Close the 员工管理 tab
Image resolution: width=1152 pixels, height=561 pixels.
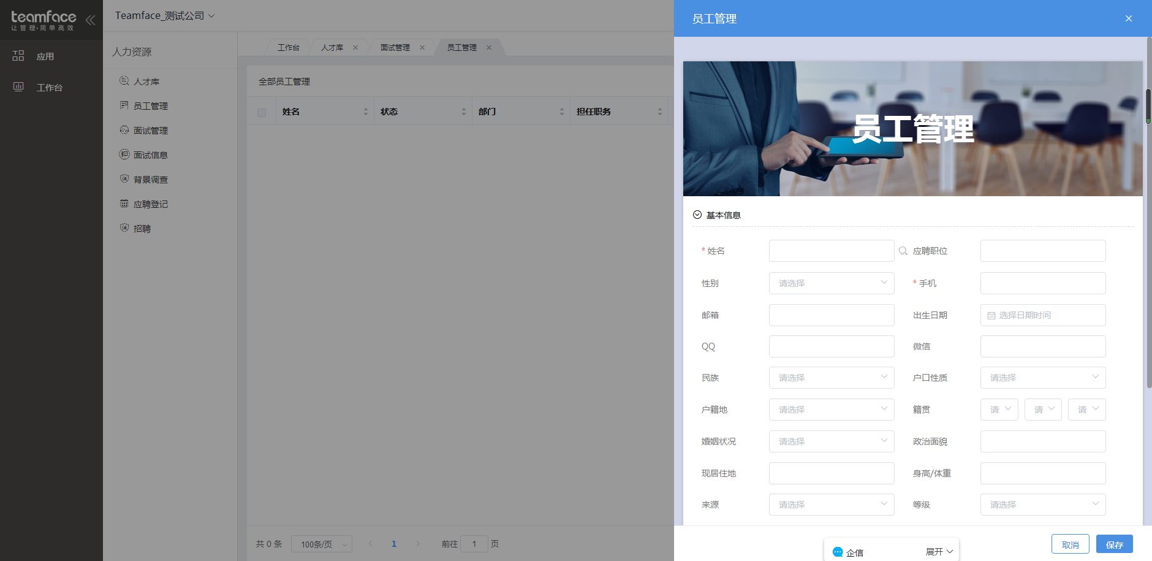point(489,48)
